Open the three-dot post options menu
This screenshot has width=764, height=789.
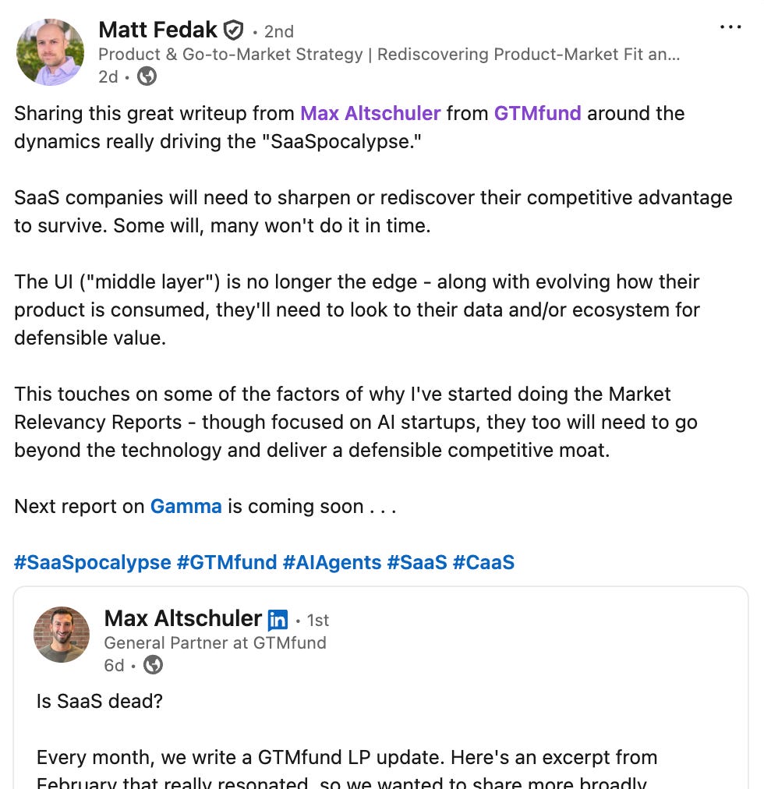pos(730,27)
